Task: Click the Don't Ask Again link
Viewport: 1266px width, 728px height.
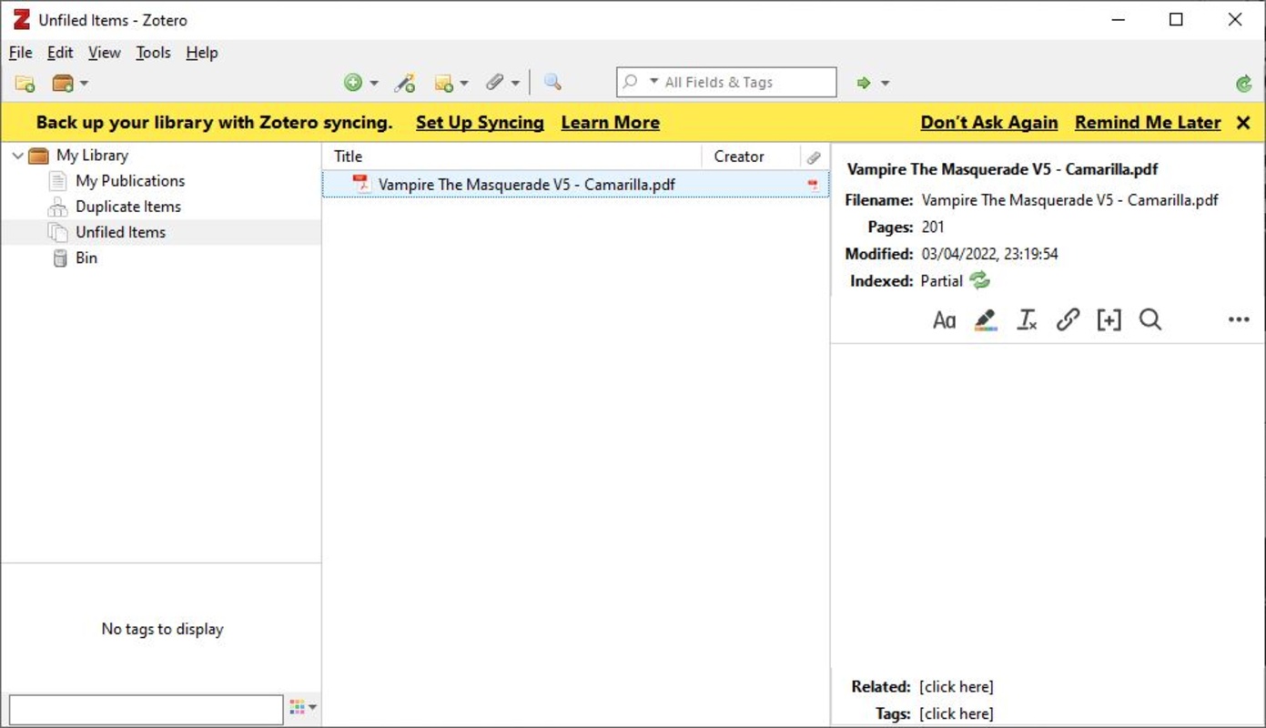Action: point(989,123)
